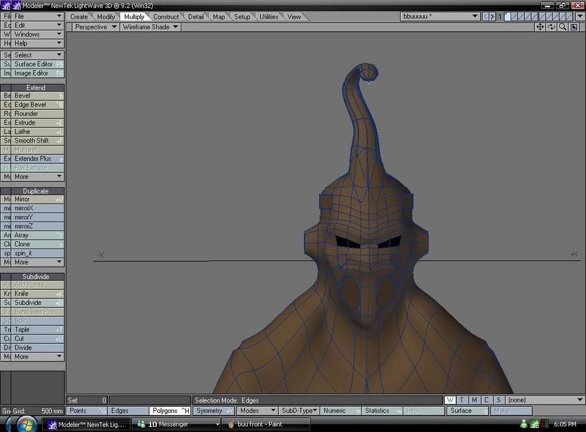The height and width of the screenshot is (432, 586).
Task: Select the first layer slot
Action: pos(507,17)
